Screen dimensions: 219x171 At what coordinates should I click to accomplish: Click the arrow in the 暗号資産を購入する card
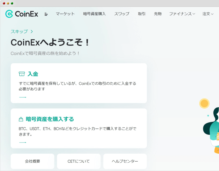23,142
